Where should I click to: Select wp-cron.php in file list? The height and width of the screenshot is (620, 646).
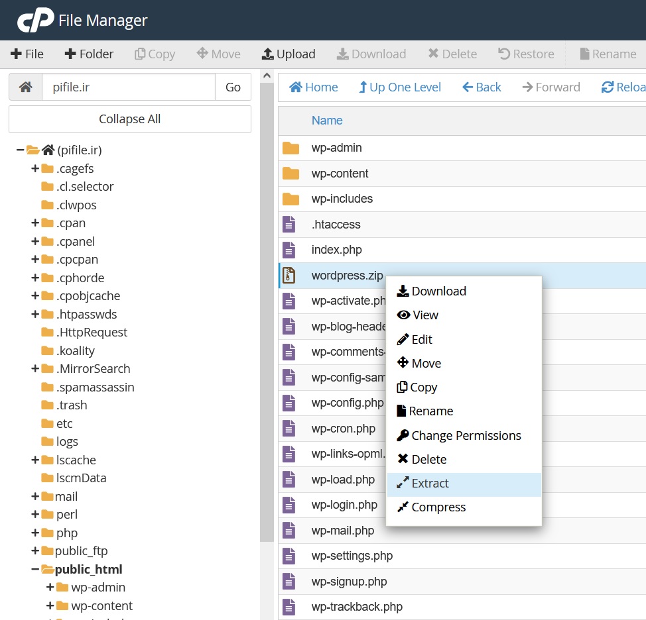point(343,429)
